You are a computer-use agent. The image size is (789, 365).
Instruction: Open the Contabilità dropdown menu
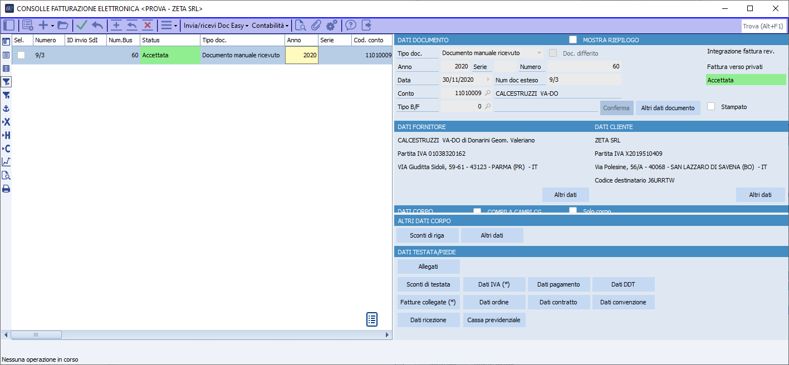[271, 26]
